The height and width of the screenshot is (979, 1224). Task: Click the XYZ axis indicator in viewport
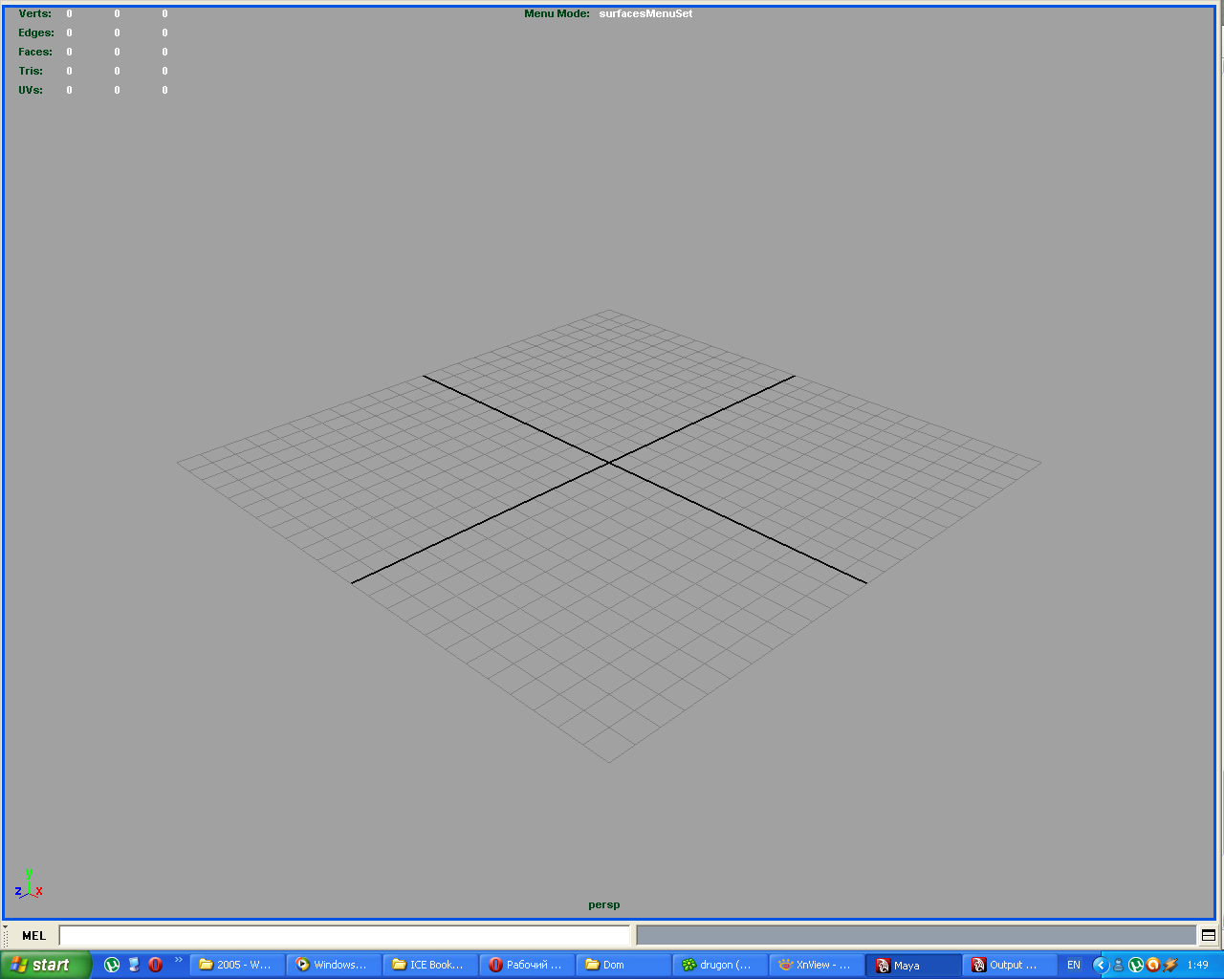tap(29, 884)
